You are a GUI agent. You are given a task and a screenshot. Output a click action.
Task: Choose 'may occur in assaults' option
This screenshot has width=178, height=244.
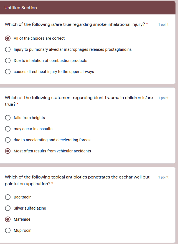pos(8,129)
